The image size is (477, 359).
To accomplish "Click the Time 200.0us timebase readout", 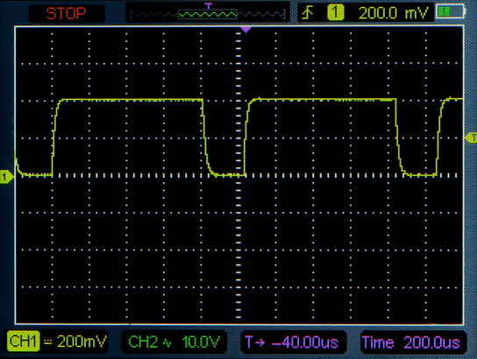I will tap(410, 342).
